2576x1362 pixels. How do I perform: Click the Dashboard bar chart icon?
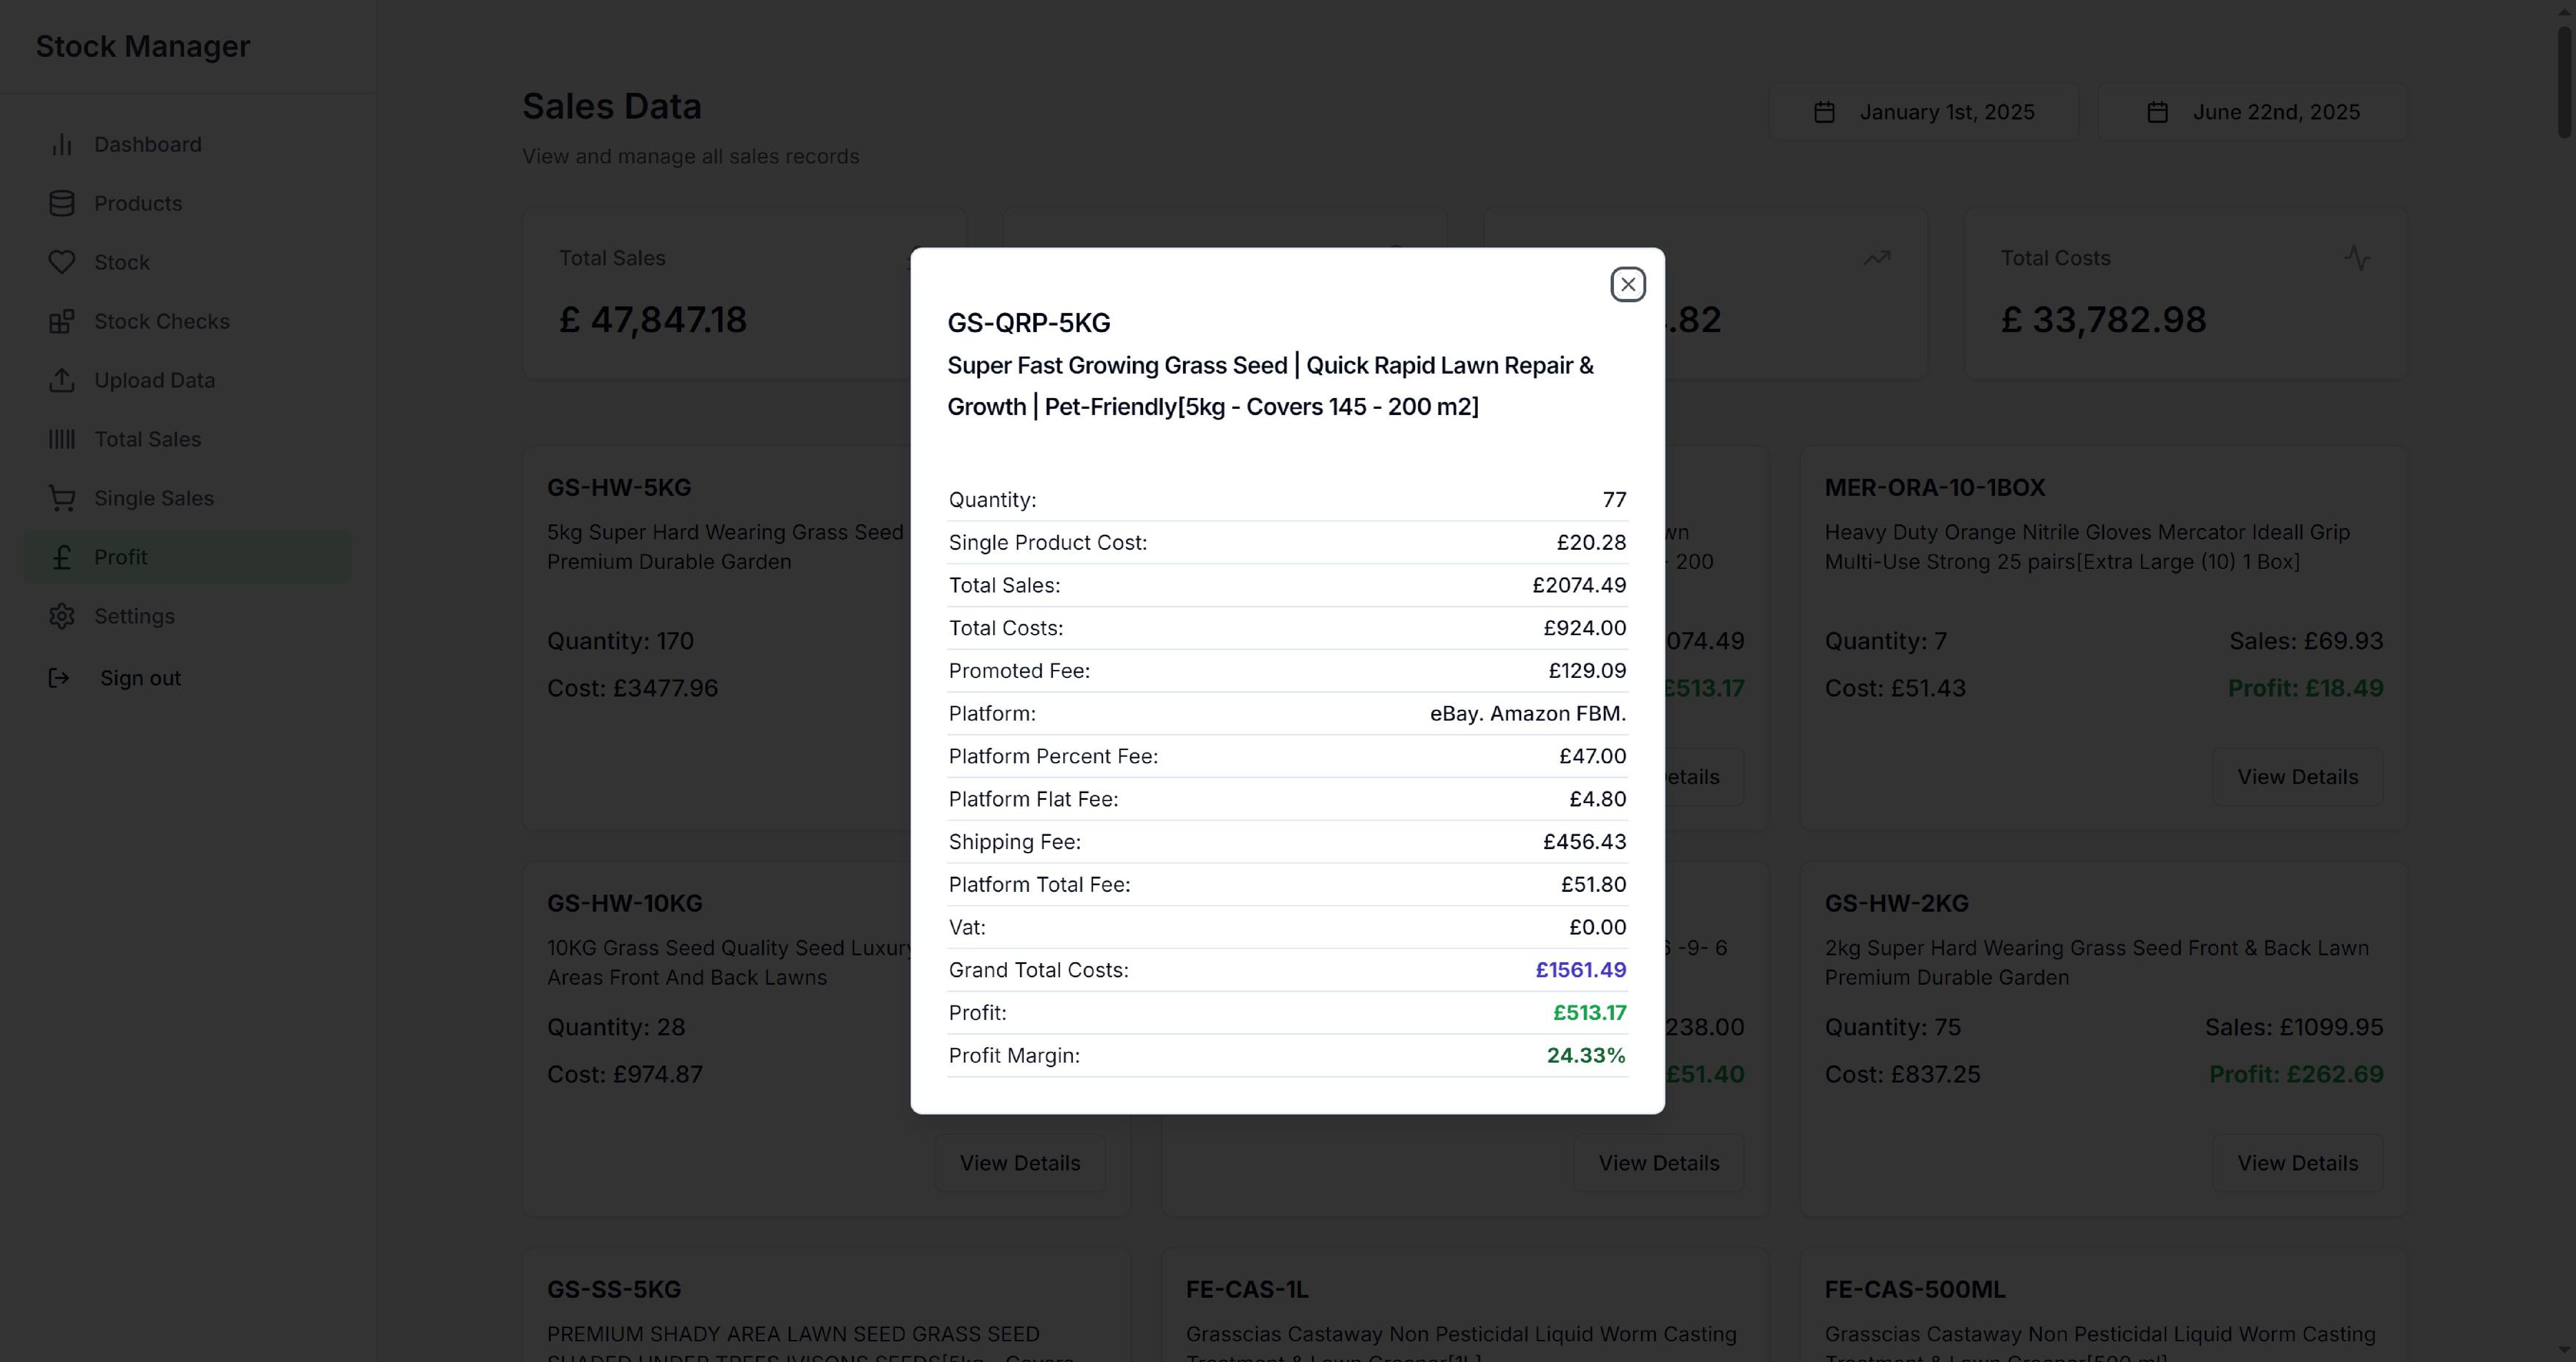tap(62, 145)
